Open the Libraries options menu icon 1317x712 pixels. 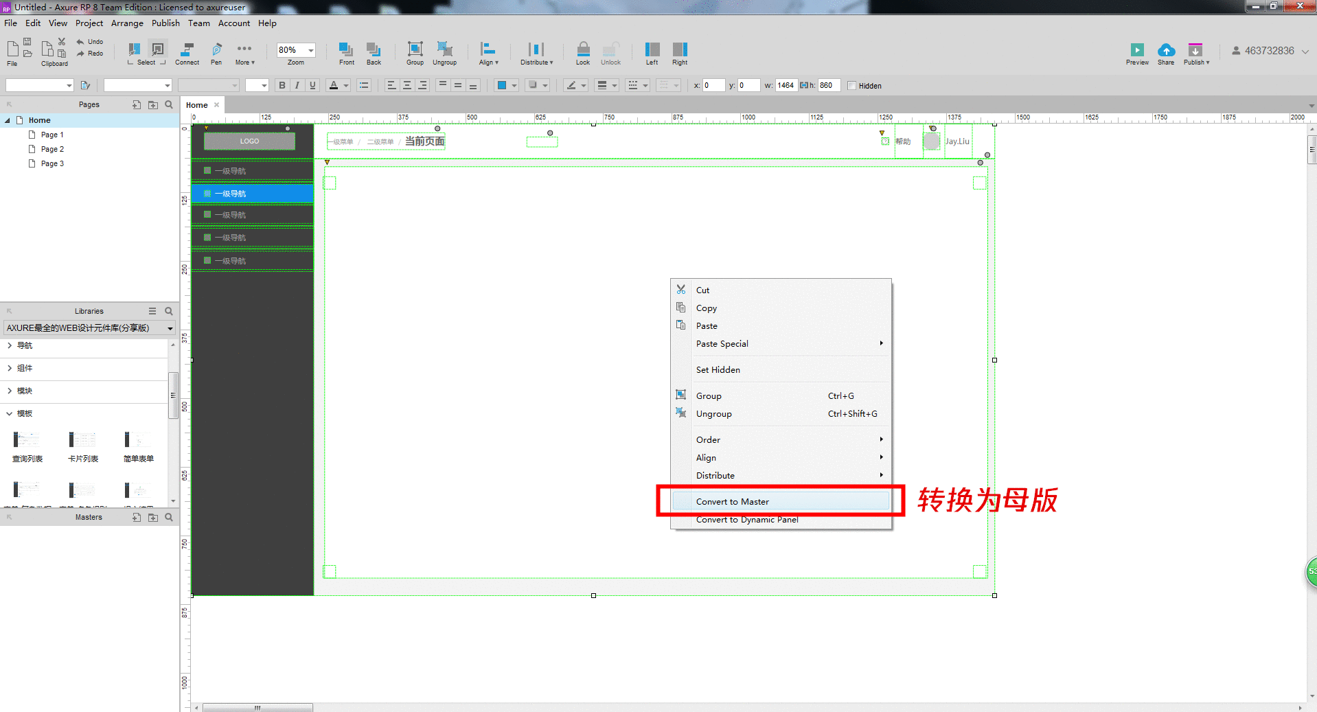[152, 311]
